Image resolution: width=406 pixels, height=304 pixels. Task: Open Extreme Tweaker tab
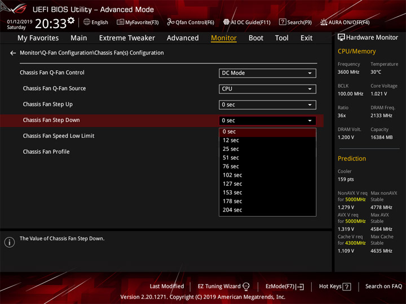[x=127, y=38]
